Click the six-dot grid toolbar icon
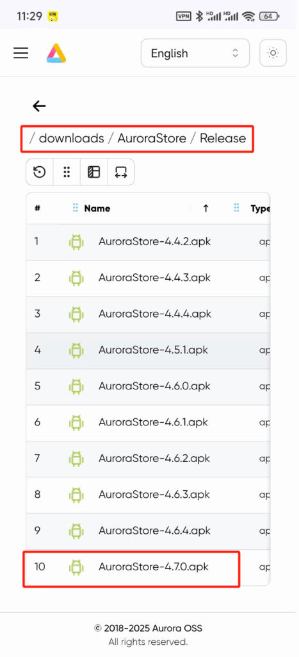 pyautogui.click(x=67, y=172)
